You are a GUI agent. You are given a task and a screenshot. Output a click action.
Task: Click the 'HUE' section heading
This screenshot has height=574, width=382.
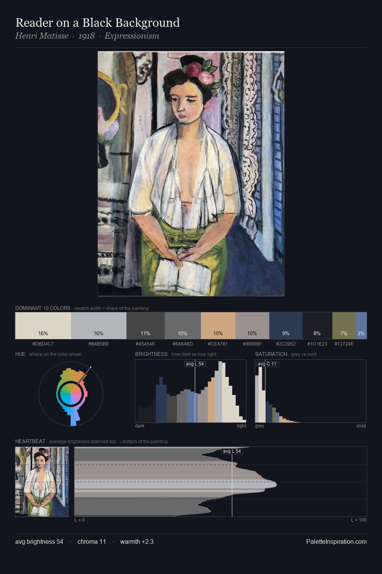click(20, 354)
